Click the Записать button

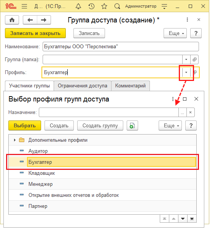point(89,33)
